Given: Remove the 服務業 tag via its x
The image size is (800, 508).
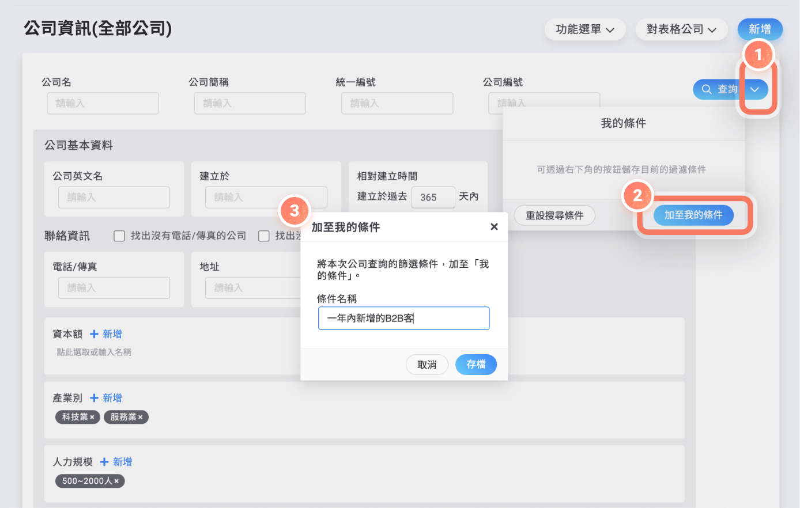Looking at the screenshot, I should [x=141, y=418].
